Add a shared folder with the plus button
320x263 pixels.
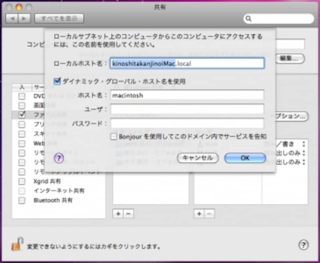coord(118,214)
